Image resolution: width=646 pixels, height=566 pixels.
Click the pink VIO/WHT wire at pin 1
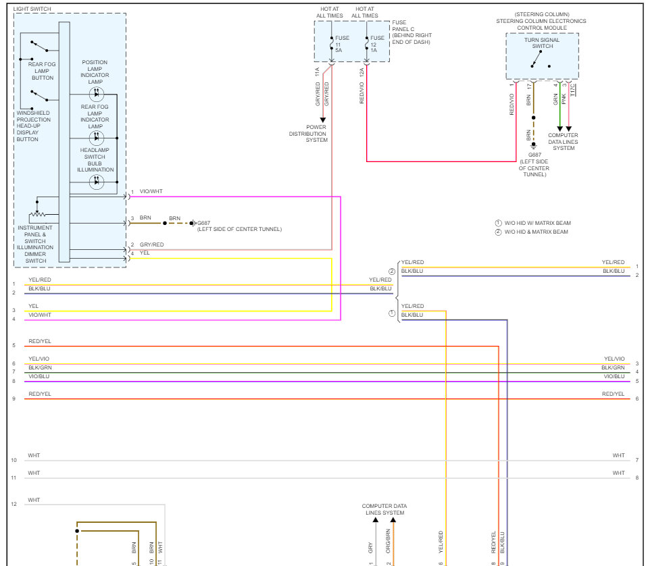coord(235,197)
